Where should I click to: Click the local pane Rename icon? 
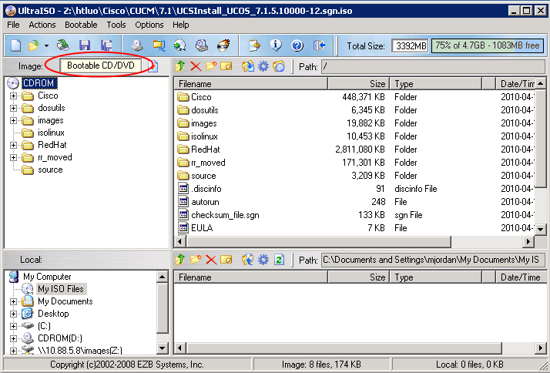[226, 260]
